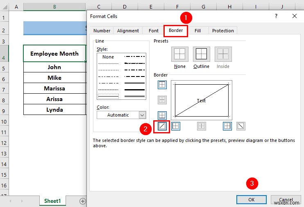The height and width of the screenshot is (207, 304).
Task: Choose the Inside border preset
Action: coord(223,54)
